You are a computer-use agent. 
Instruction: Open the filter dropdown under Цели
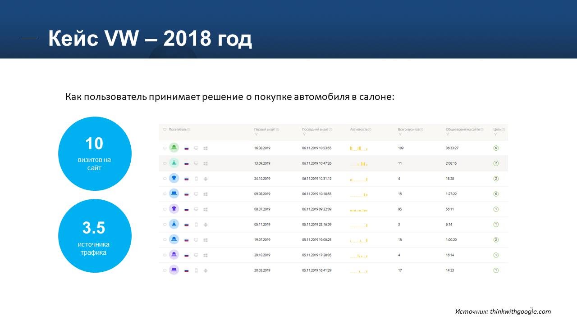tap(495, 134)
